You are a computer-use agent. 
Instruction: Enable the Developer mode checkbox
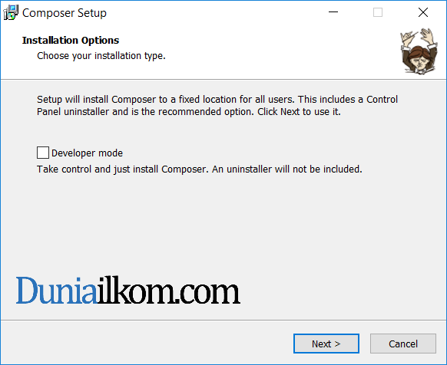(x=43, y=153)
